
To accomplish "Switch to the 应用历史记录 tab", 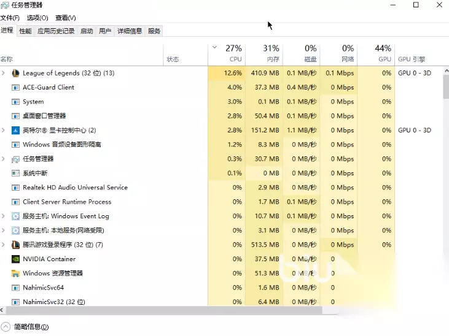I will click(56, 31).
